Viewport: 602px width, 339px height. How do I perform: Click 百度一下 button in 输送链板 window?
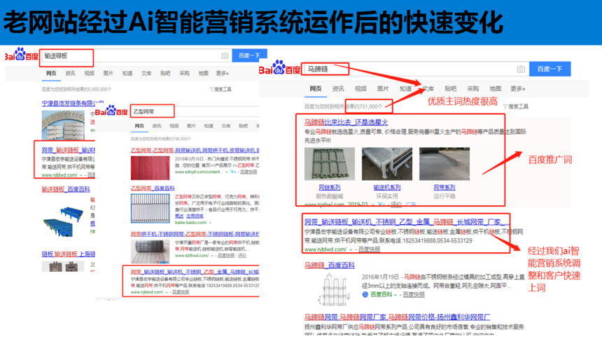250,56
